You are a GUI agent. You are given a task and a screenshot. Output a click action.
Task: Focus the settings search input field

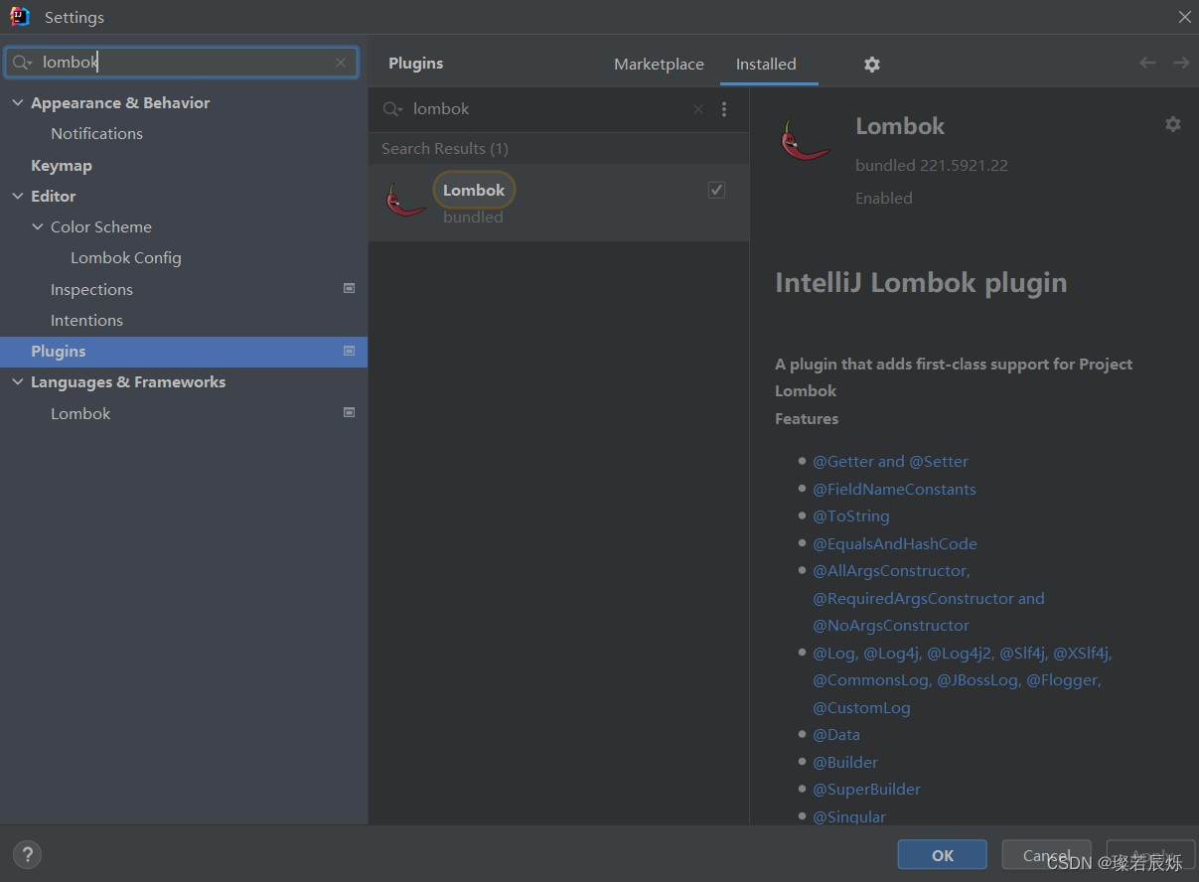point(181,62)
